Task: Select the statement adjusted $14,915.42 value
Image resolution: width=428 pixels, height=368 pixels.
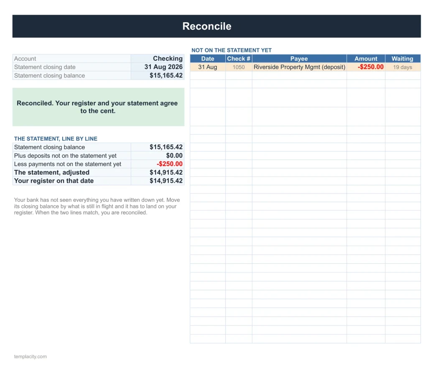Action: 158,172
